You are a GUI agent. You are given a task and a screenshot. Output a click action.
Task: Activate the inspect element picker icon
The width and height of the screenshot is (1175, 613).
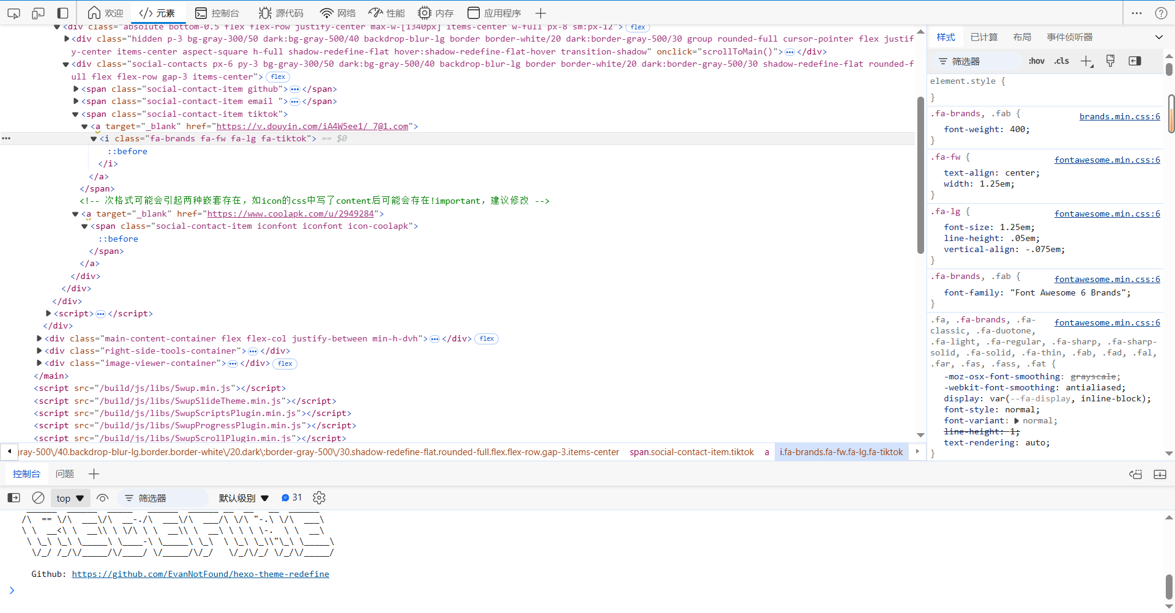[13, 13]
